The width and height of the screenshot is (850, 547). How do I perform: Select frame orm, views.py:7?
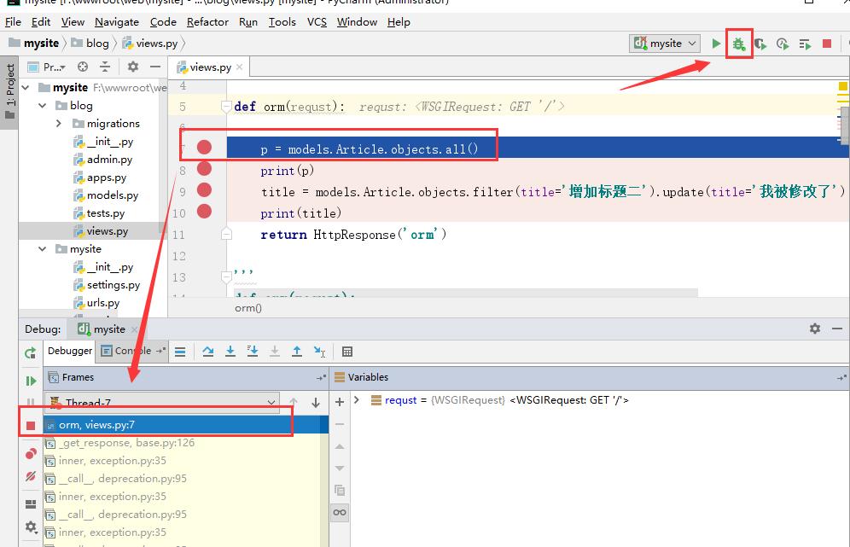(186, 425)
